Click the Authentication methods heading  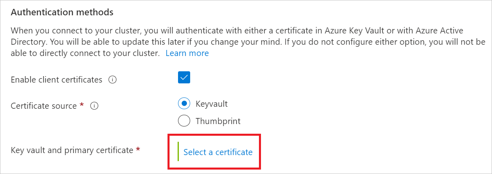coord(62,12)
